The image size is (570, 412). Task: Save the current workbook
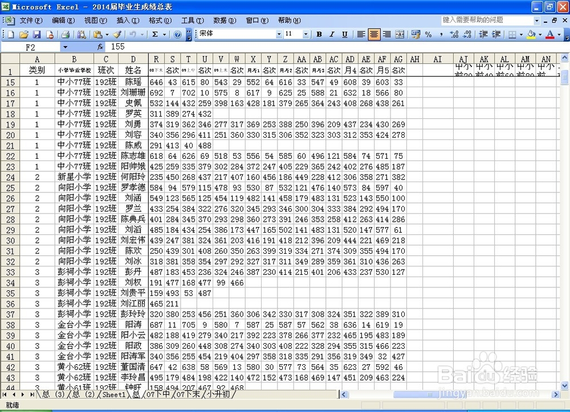[x=36, y=34]
